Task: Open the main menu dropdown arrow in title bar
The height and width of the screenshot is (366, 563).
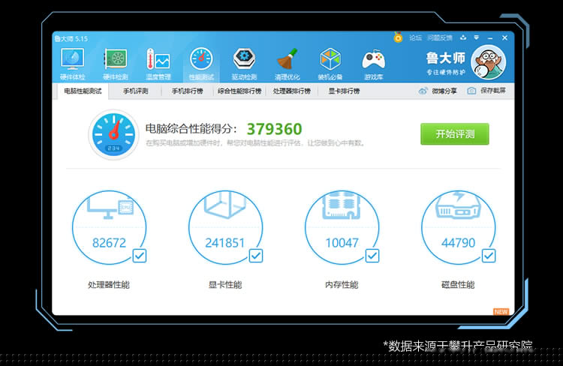Action: pyautogui.click(x=477, y=37)
